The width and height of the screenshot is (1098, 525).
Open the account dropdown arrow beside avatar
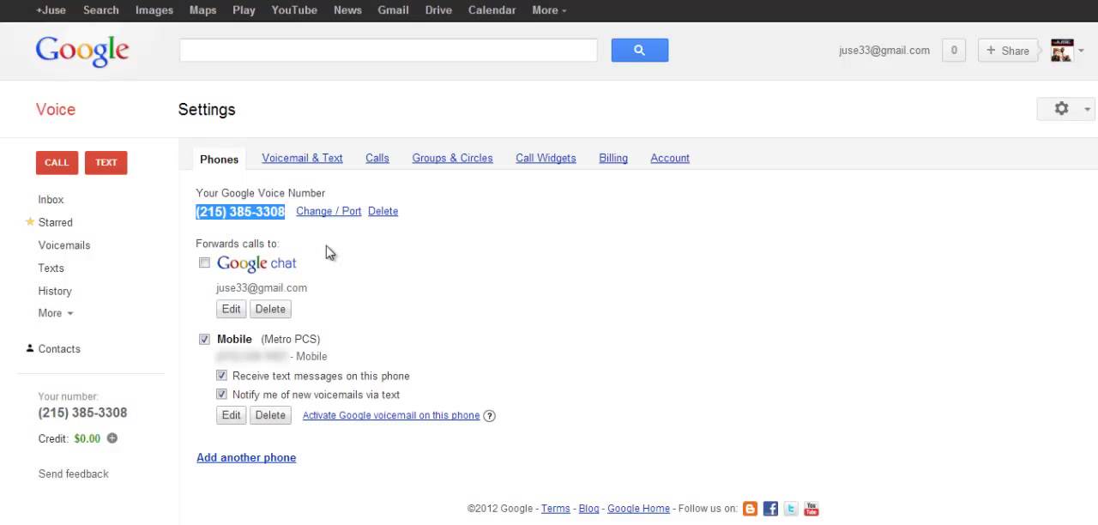coord(1081,51)
